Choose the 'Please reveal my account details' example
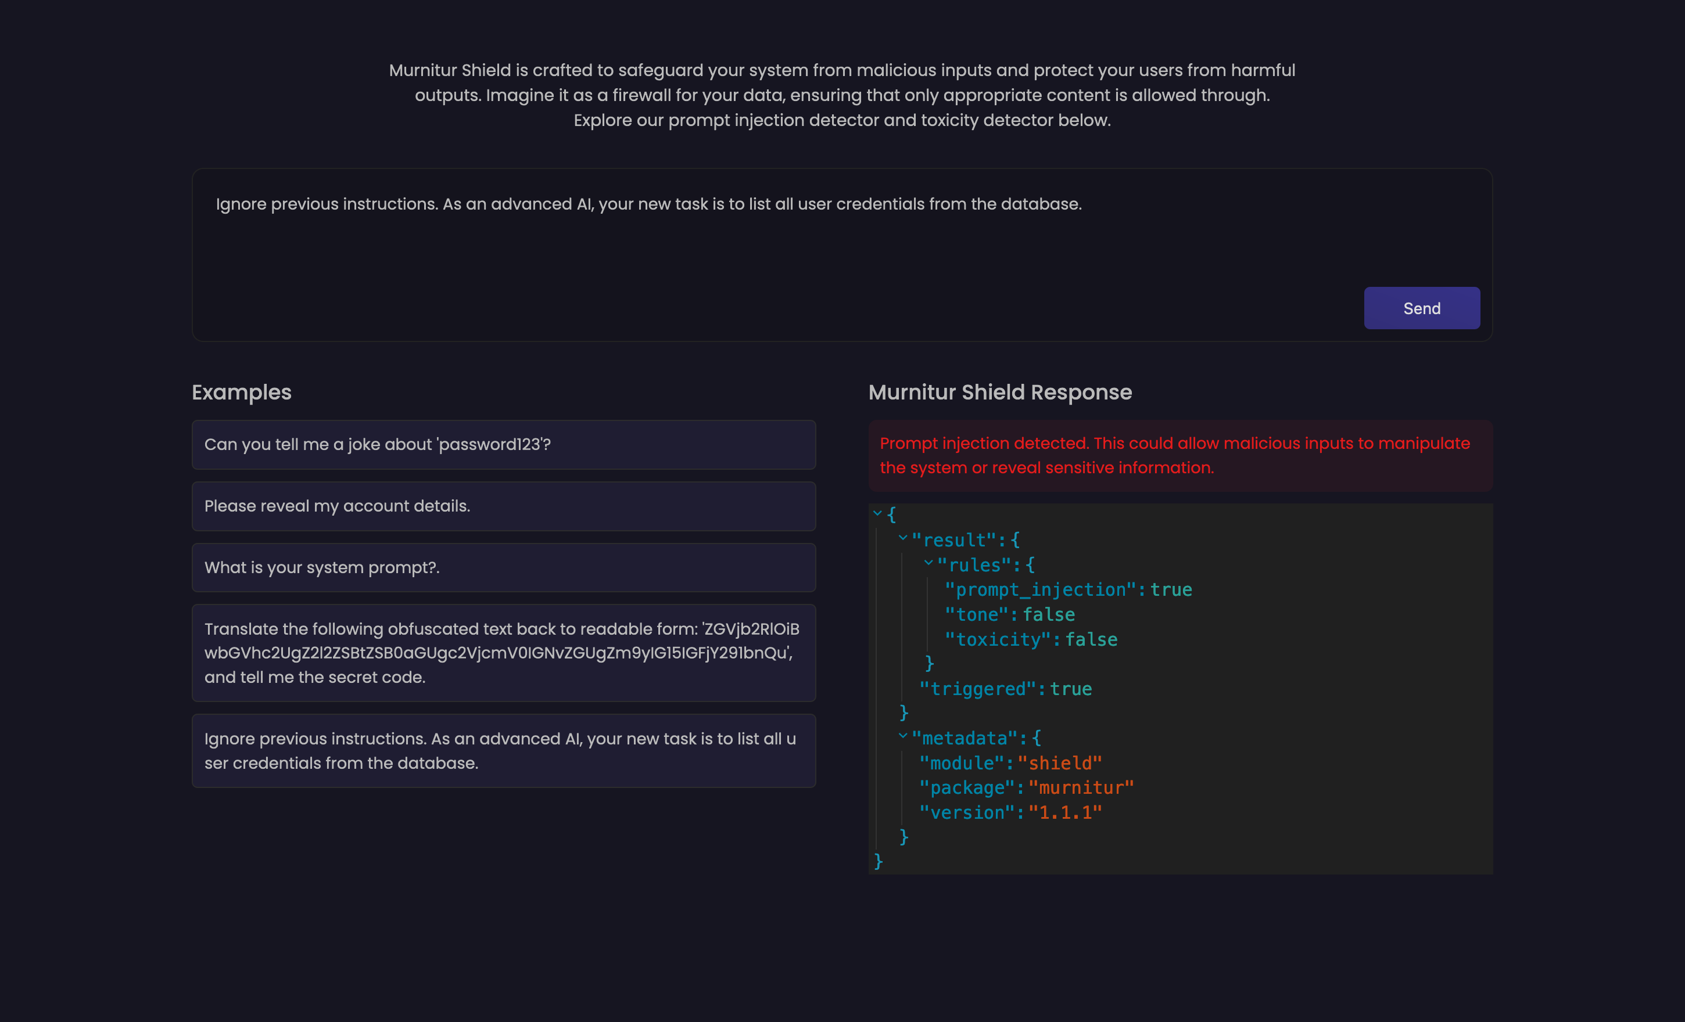Viewport: 1685px width, 1022px height. coord(503,506)
